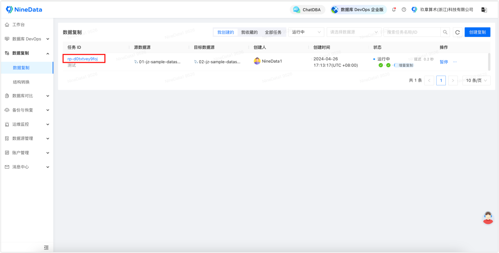Select the 我收藏的 filter tab

[x=249, y=32]
